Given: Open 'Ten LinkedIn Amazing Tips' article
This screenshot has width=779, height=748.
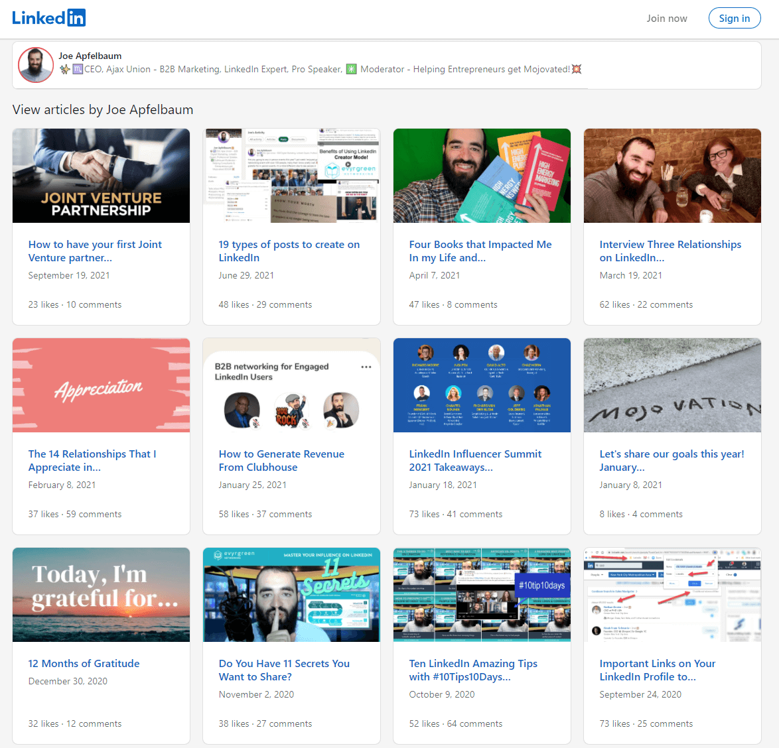Looking at the screenshot, I should click(473, 670).
